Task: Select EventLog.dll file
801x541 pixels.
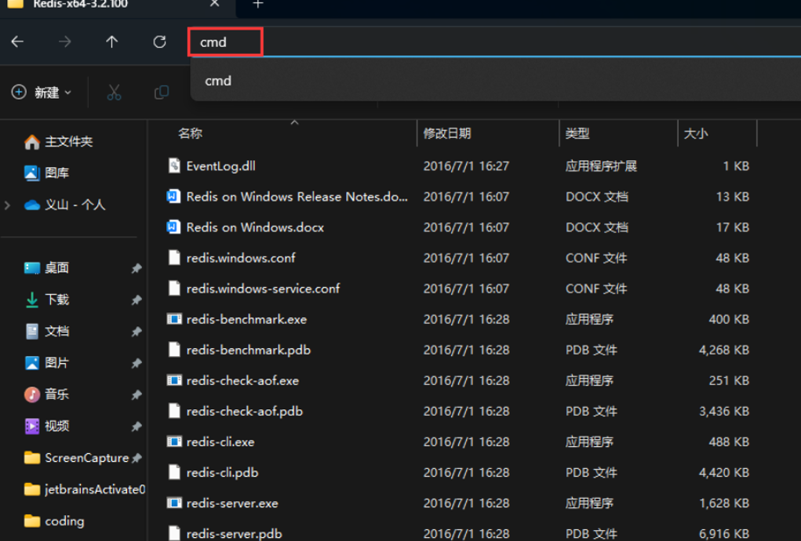Action: pyautogui.click(x=220, y=166)
